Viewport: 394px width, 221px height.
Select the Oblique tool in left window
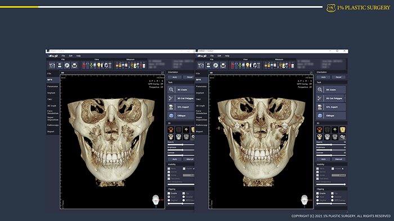click(181, 116)
